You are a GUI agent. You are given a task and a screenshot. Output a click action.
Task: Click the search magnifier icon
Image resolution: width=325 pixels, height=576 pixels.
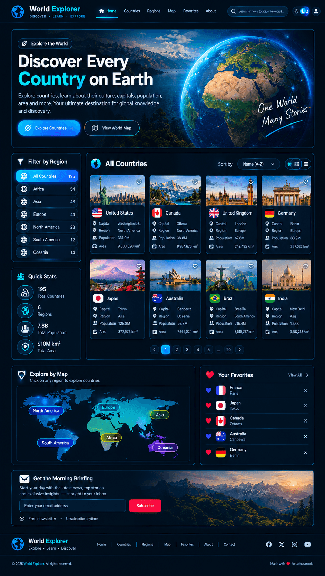[233, 11]
